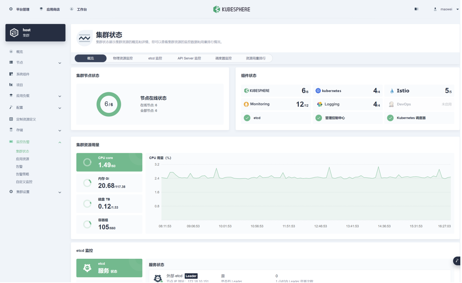This screenshot has height=283, width=462.
Task: Click the Istio sail icon
Action: [392, 91]
